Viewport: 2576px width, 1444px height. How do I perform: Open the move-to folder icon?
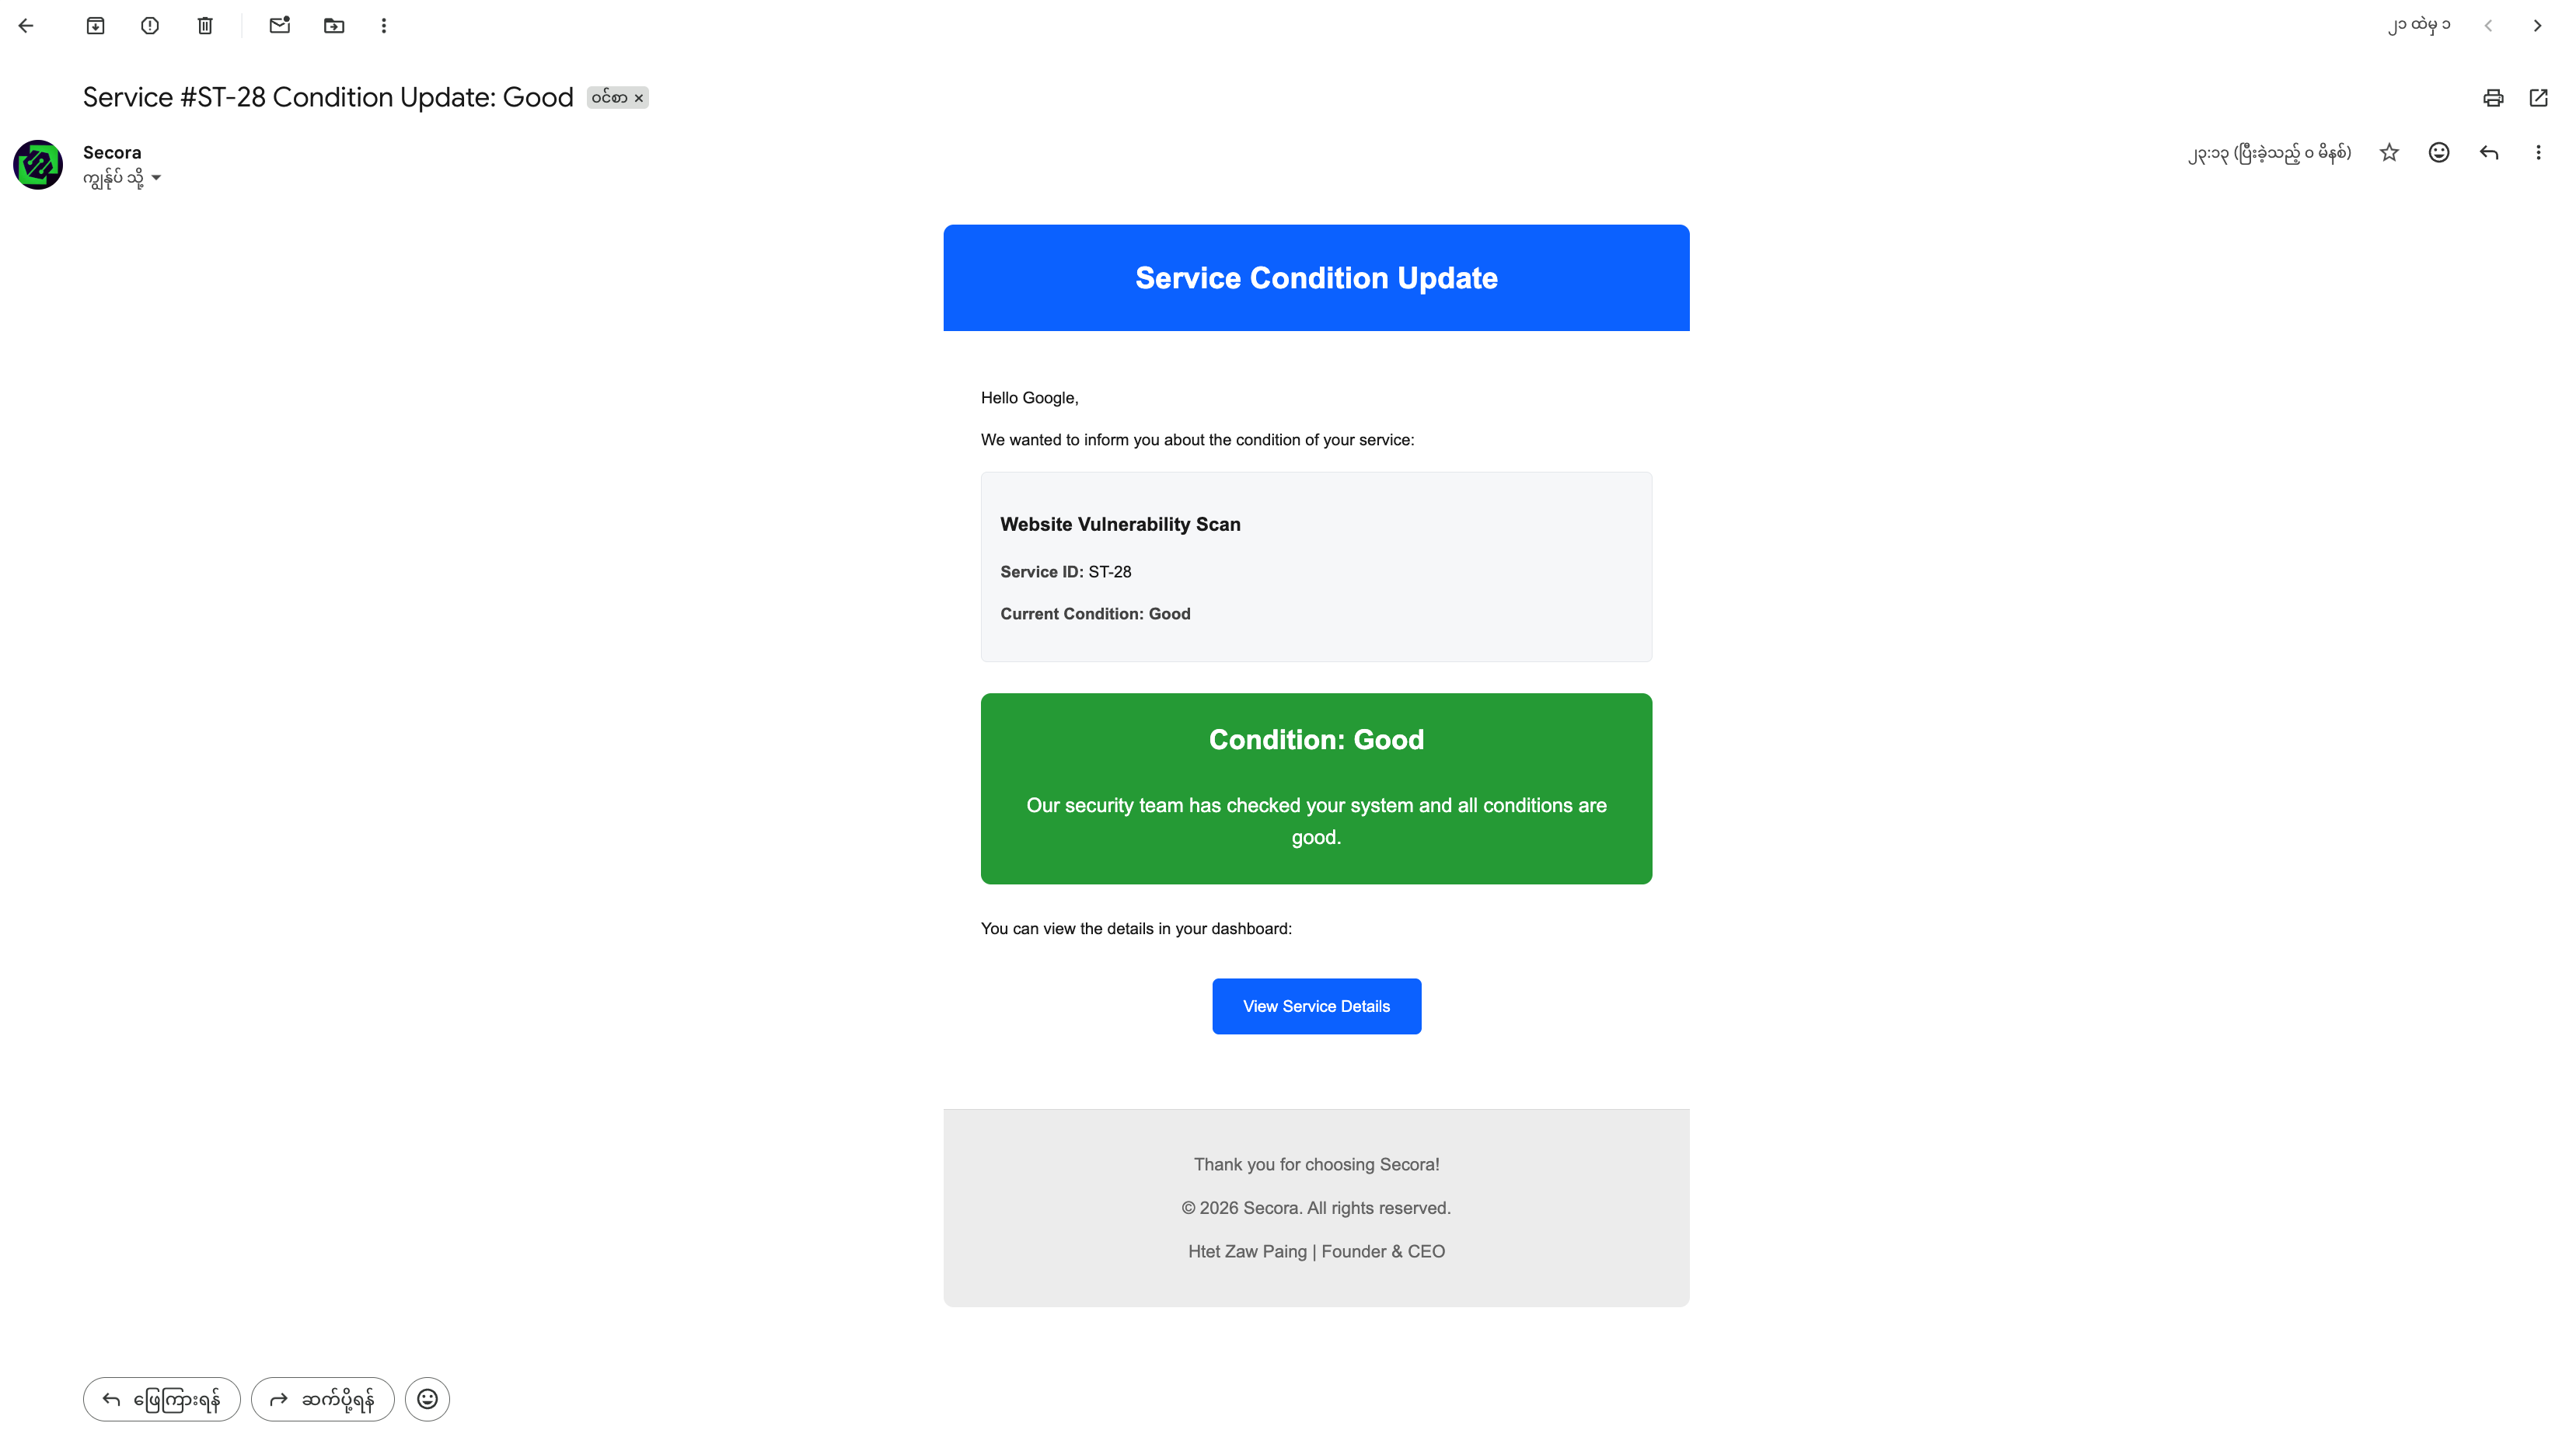334,26
